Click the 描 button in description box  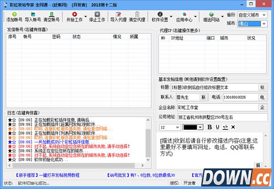click(258, 165)
